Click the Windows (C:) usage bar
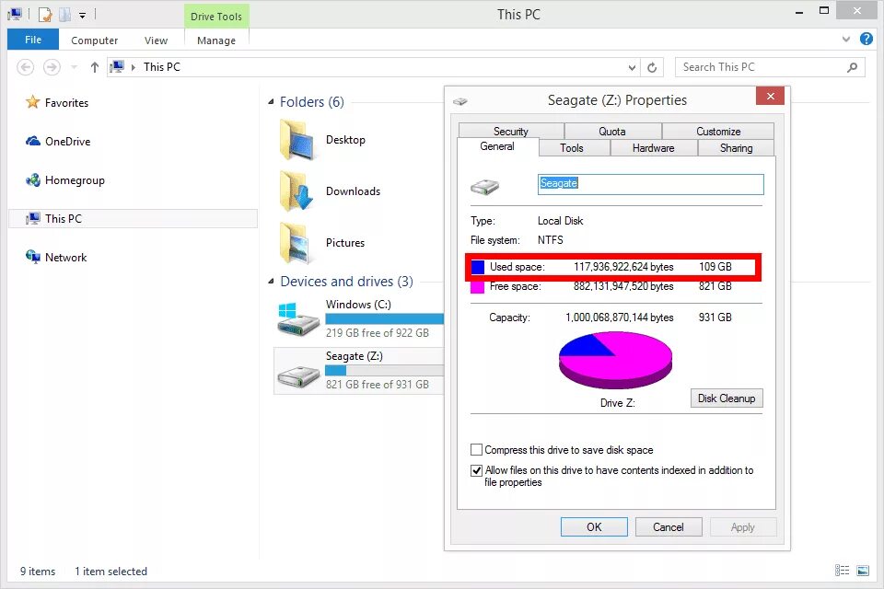884x589 pixels. pos(385,318)
